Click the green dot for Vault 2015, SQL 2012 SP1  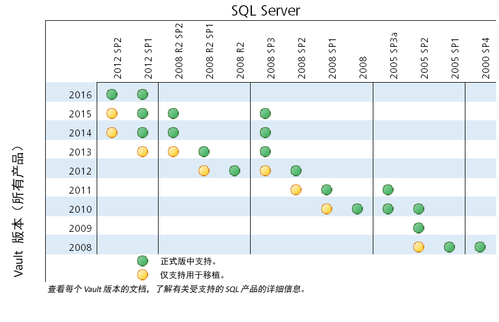pyautogui.click(x=142, y=113)
